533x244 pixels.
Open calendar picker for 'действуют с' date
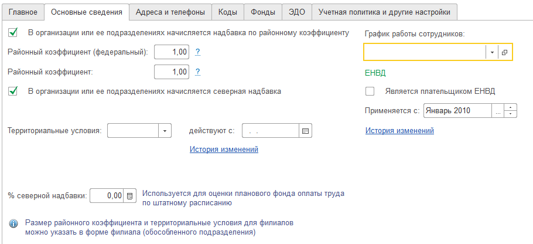click(305, 131)
